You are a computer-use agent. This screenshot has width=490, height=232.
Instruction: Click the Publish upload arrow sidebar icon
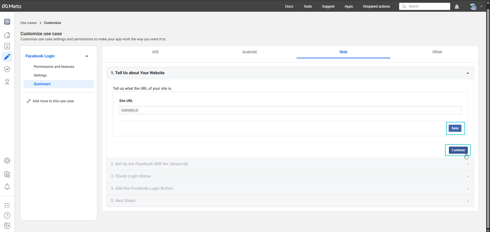(x=7, y=81)
